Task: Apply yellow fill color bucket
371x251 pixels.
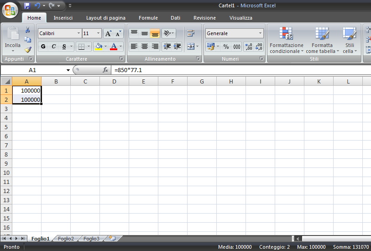Action: [99, 47]
